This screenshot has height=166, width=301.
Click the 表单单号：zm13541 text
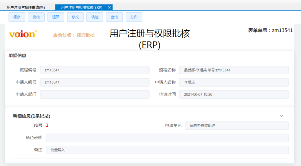pos(270,30)
